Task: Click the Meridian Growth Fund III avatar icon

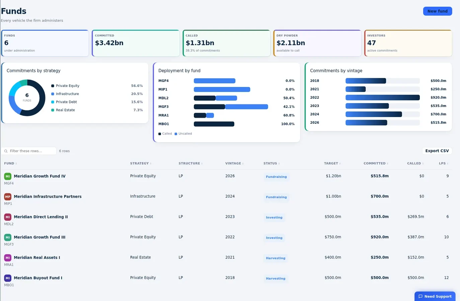Action: click(8, 237)
